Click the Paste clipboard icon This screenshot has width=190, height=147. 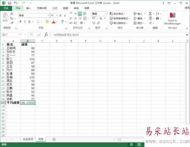click(5, 16)
